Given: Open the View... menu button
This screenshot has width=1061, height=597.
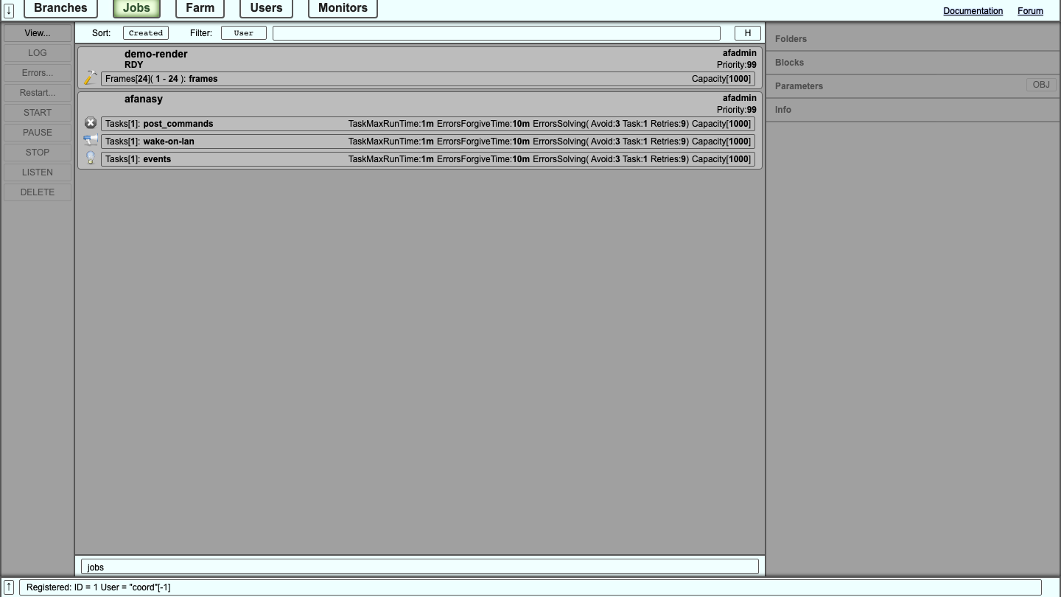Looking at the screenshot, I should (x=38, y=33).
